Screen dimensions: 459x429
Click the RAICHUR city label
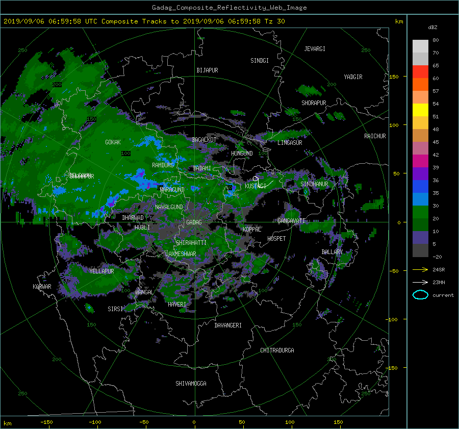click(375, 136)
